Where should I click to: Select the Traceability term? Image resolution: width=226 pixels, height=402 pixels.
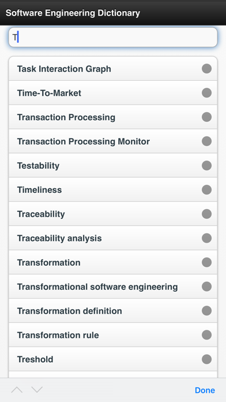[x=113, y=214]
